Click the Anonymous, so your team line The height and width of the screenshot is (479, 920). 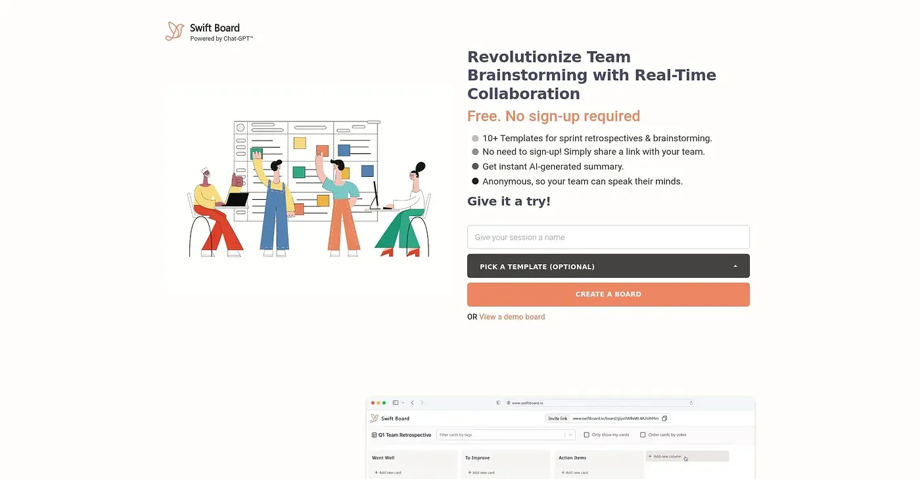point(582,181)
